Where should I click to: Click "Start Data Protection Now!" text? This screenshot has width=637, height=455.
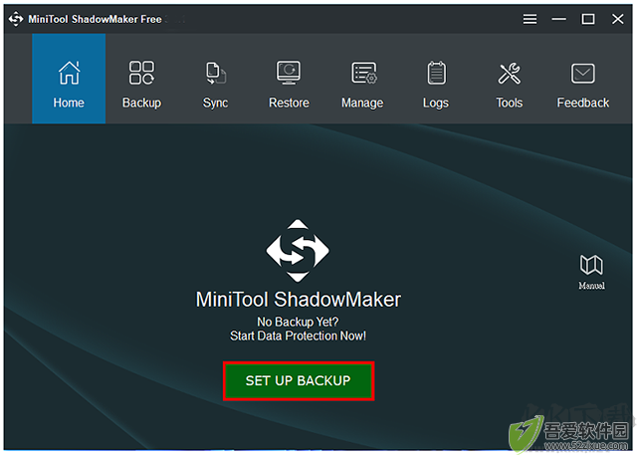(298, 336)
